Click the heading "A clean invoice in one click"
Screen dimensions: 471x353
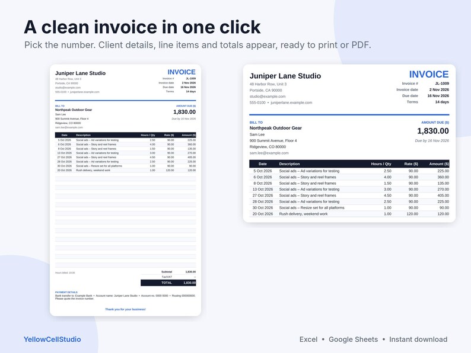(x=142, y=27)
